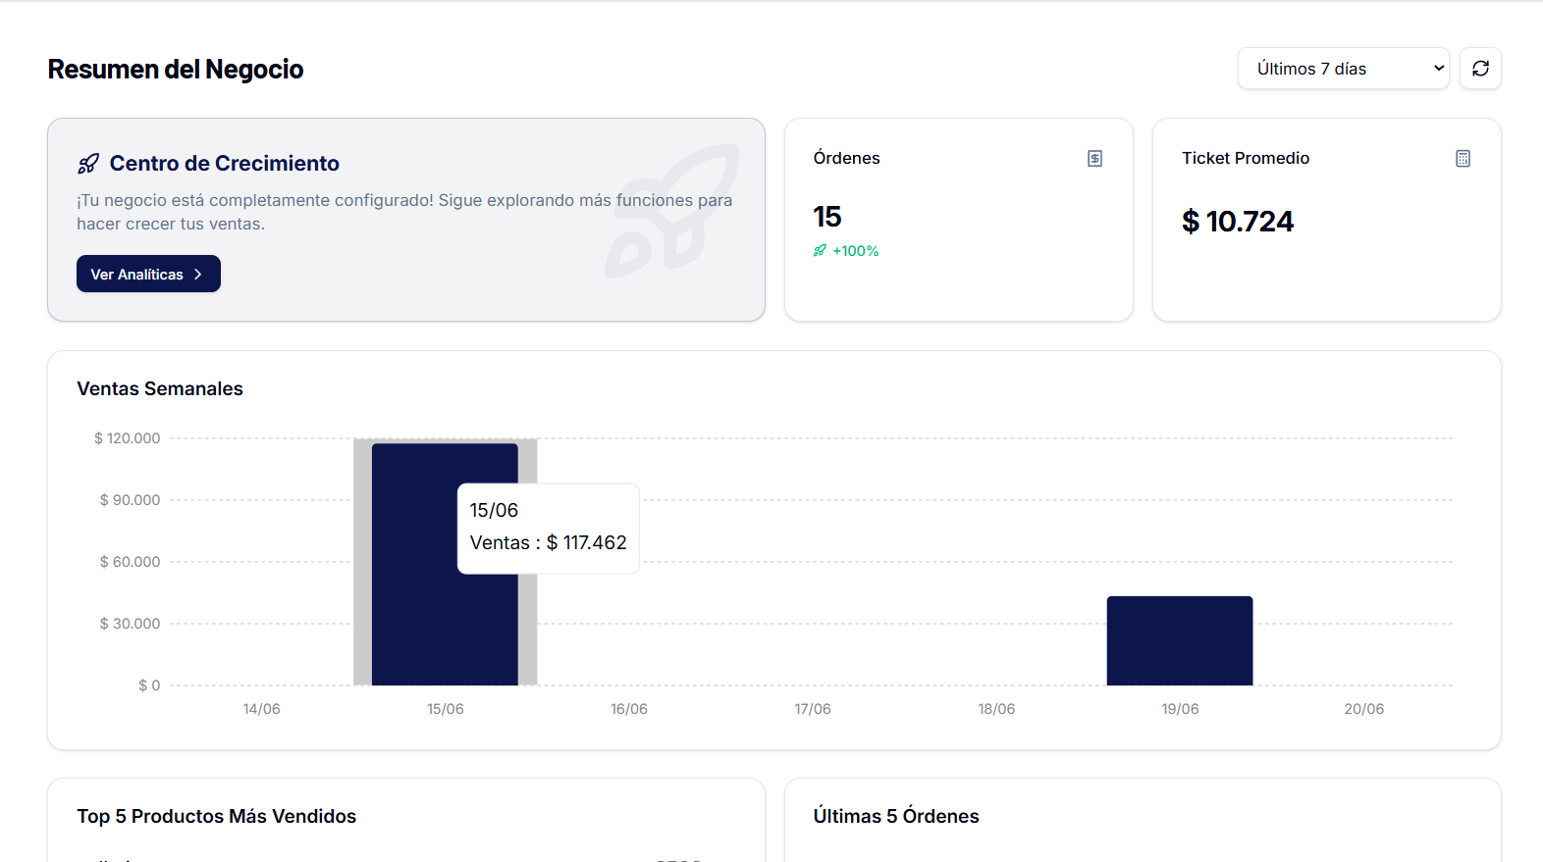Click the refresh icon button

1480,69
